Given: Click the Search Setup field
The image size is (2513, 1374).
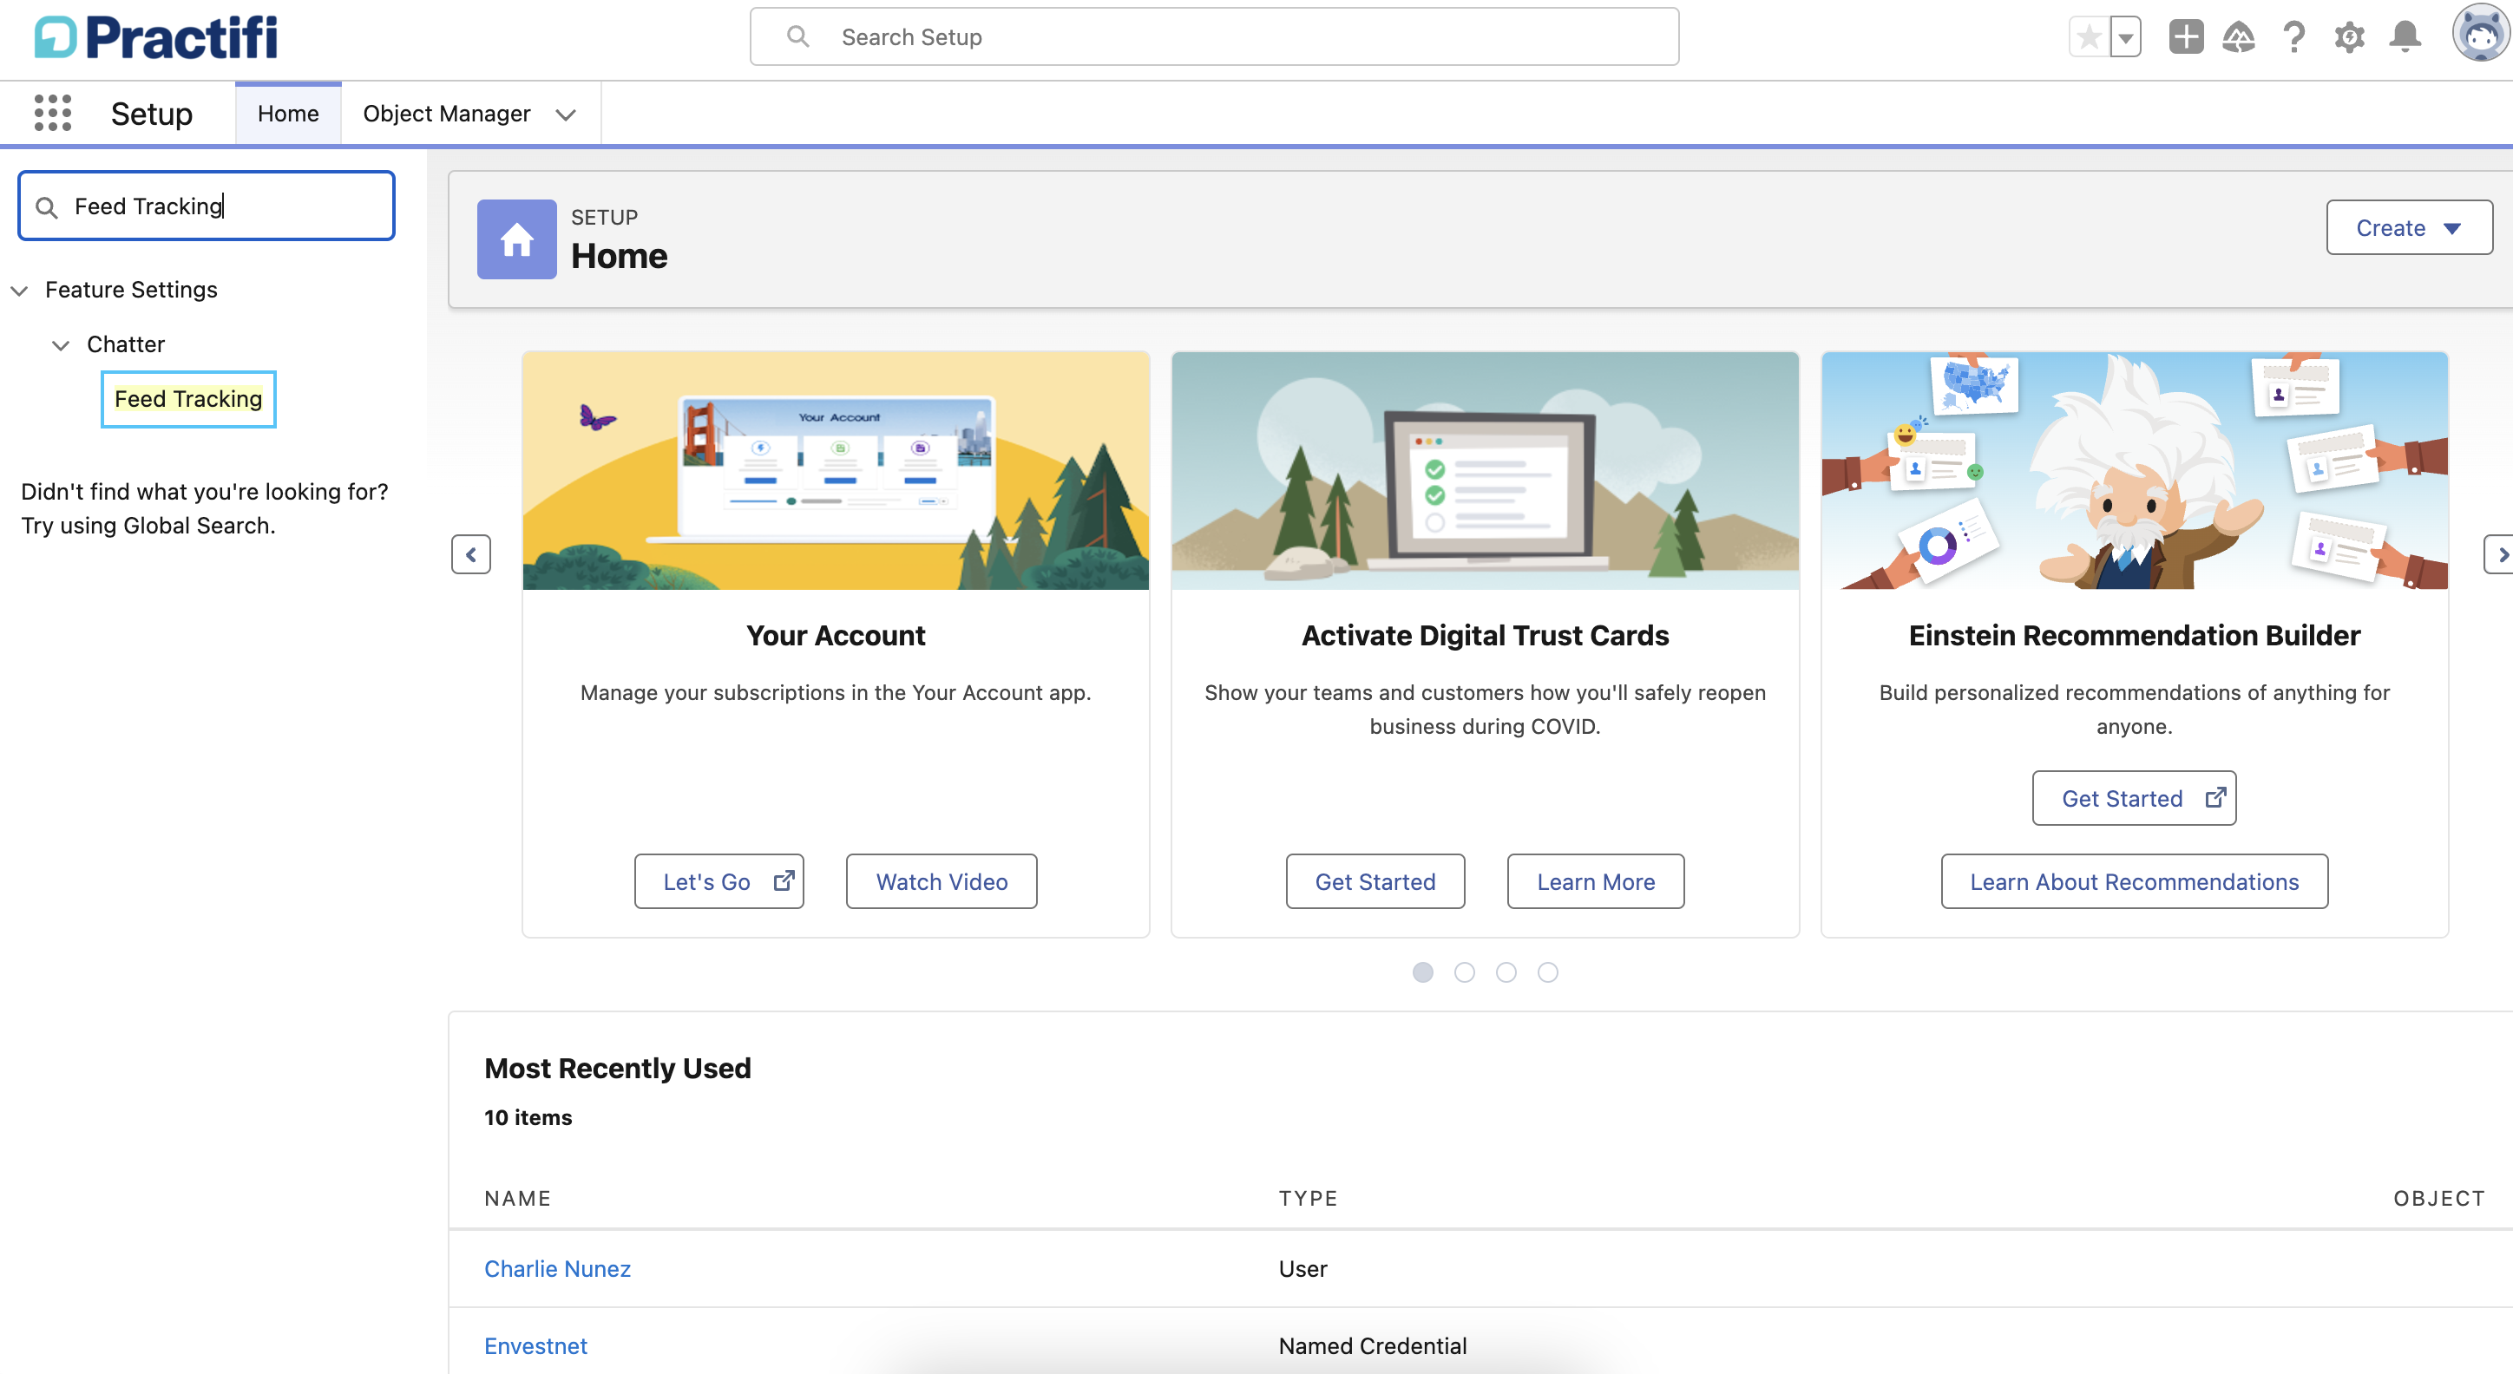Looking at the screenshot, I should (x=1214, y=37).
